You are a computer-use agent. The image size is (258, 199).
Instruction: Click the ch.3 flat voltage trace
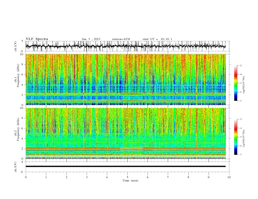[125, 166]
